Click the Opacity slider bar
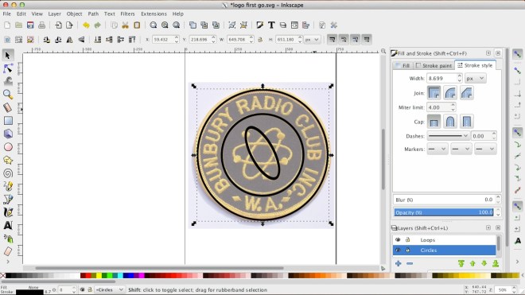The image size is (525, 295). 444,212
